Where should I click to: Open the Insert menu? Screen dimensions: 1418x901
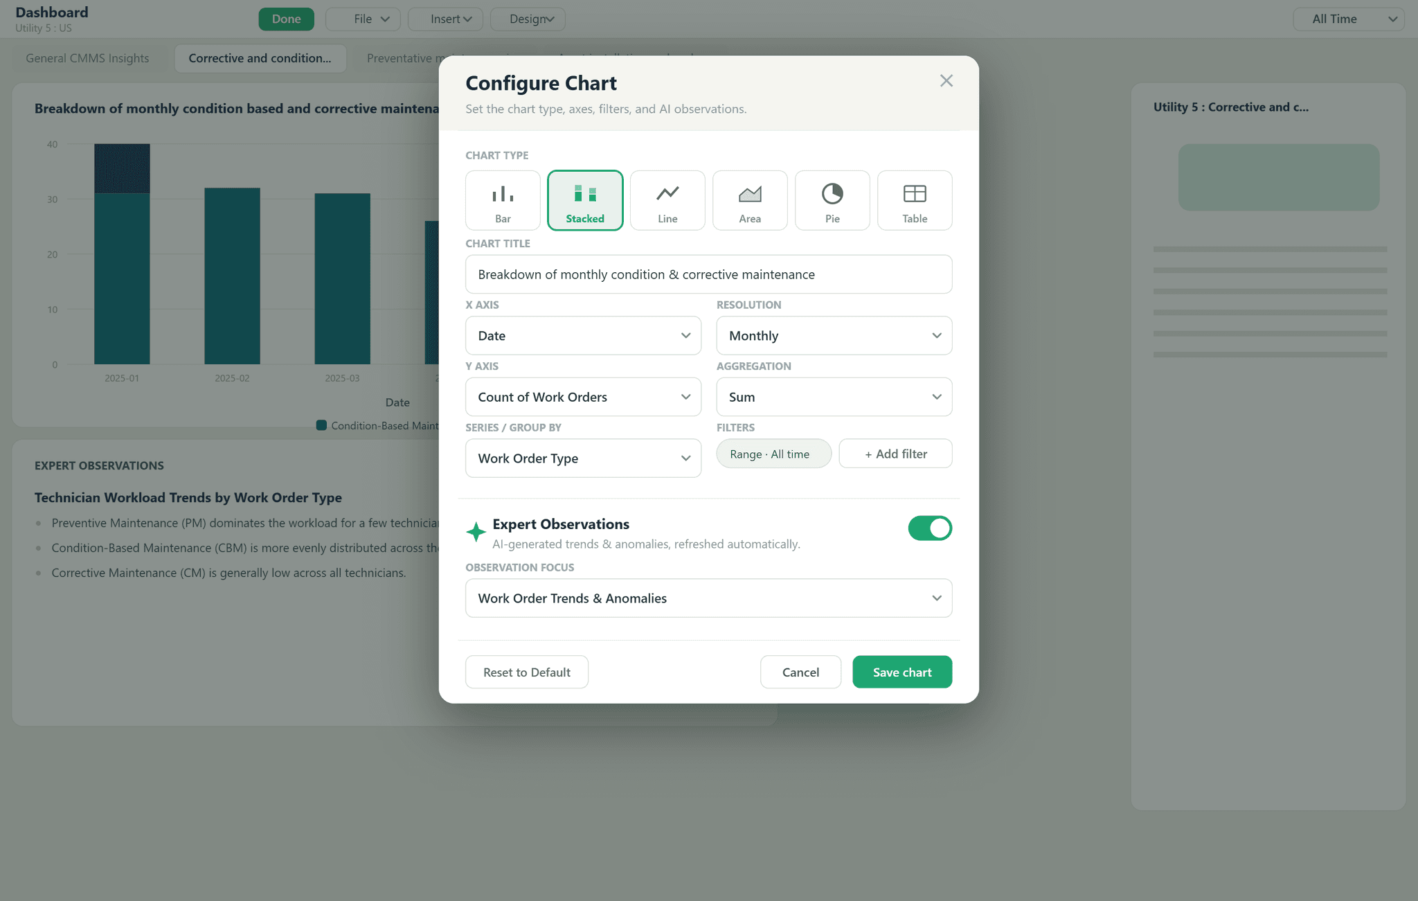[x=445, y=19]
